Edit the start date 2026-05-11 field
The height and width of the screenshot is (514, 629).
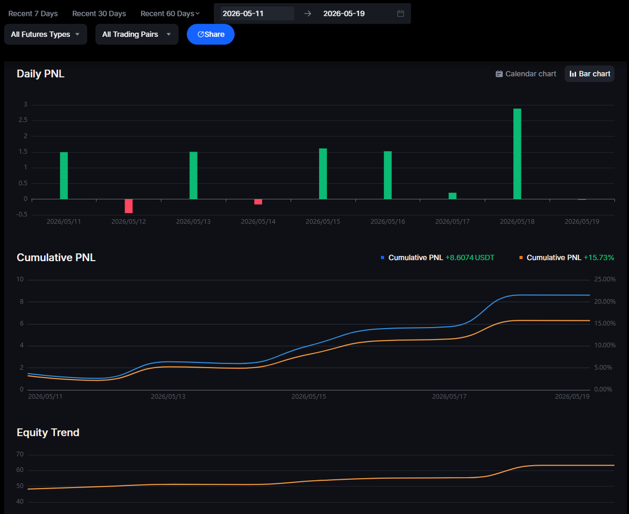(x=257, y=14)
